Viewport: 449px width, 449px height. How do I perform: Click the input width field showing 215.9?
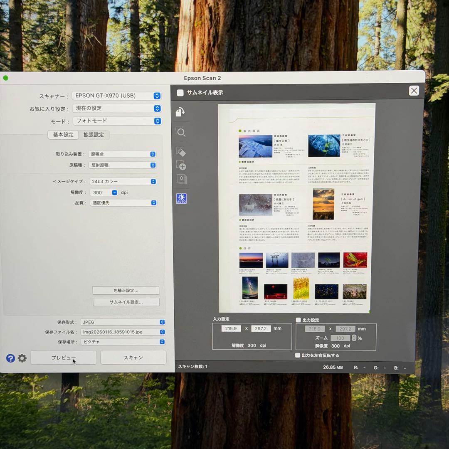point(231,328)
